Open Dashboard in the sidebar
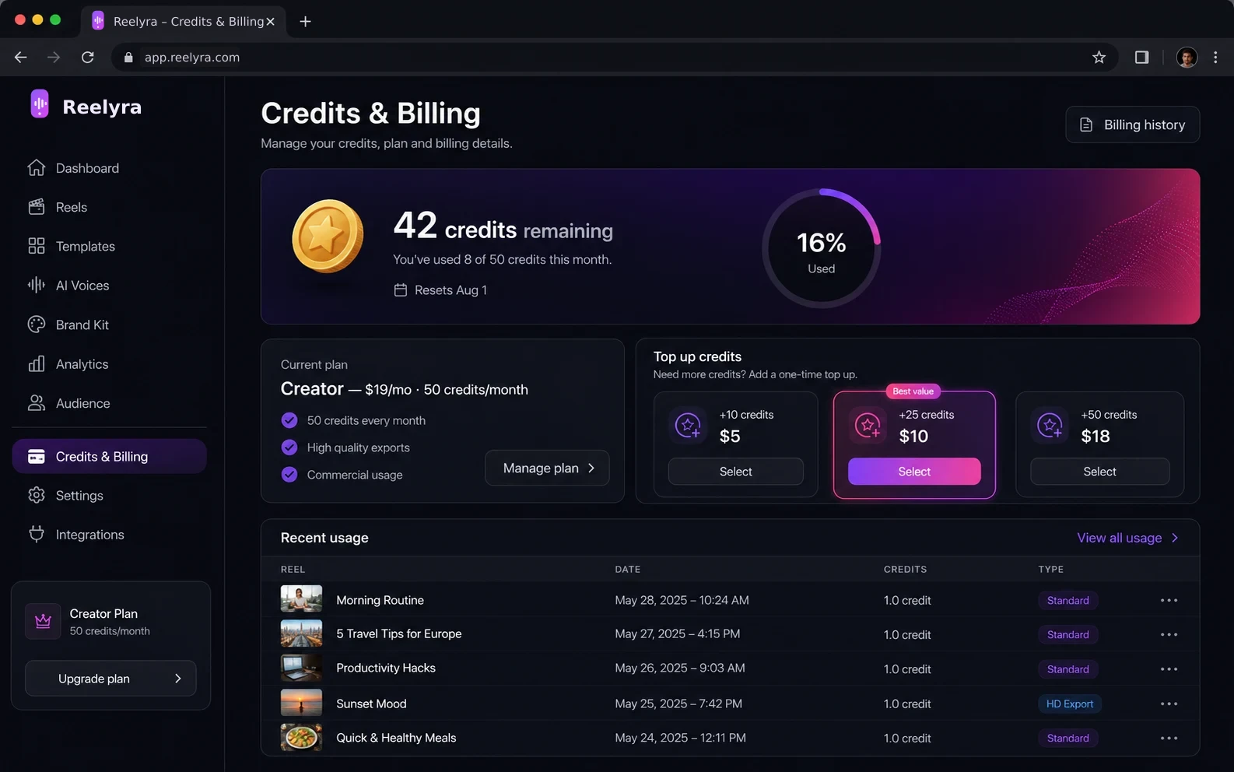Viewport: 1234px width, 772px height. point(109,168)
